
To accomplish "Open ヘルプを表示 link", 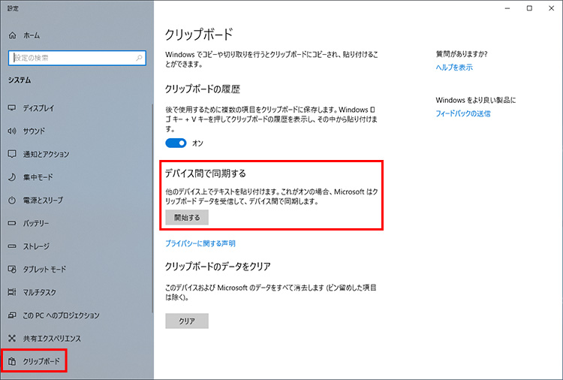I will pos(454,67).
